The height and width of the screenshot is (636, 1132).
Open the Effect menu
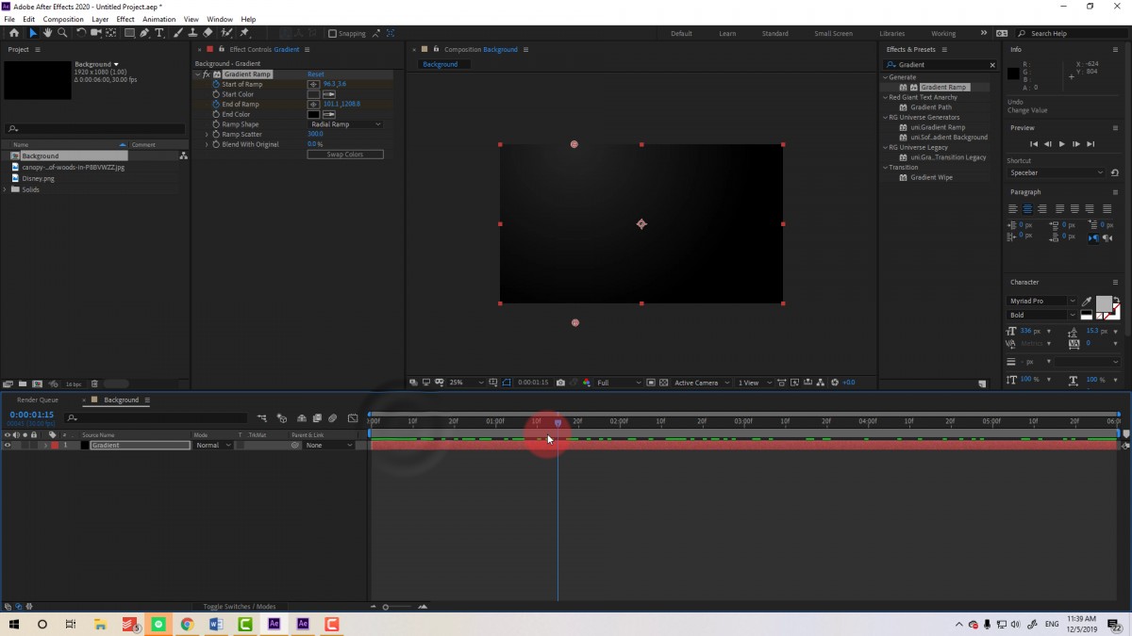[x=125, y=19]
